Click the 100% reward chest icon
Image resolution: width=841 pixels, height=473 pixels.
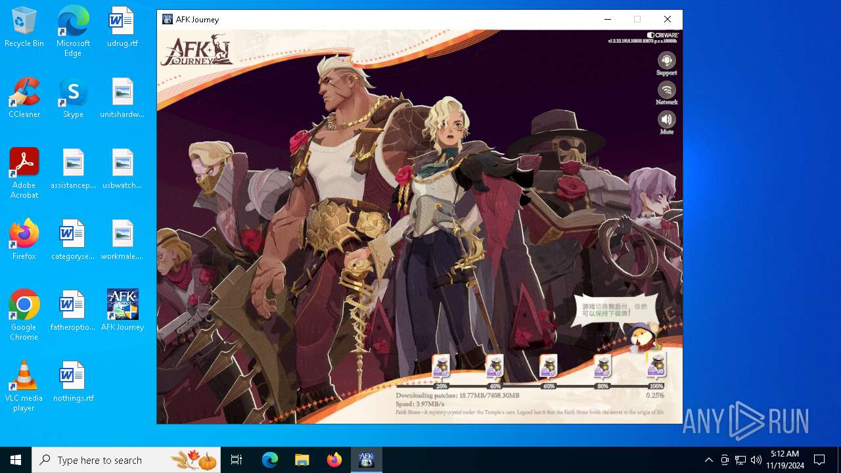[656, 367]
